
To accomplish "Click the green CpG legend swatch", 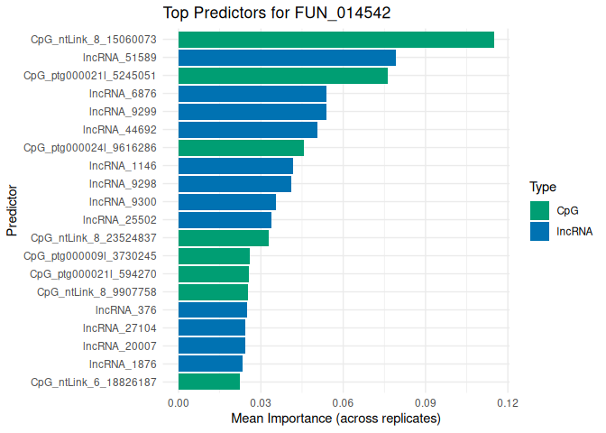I will 539,211.
